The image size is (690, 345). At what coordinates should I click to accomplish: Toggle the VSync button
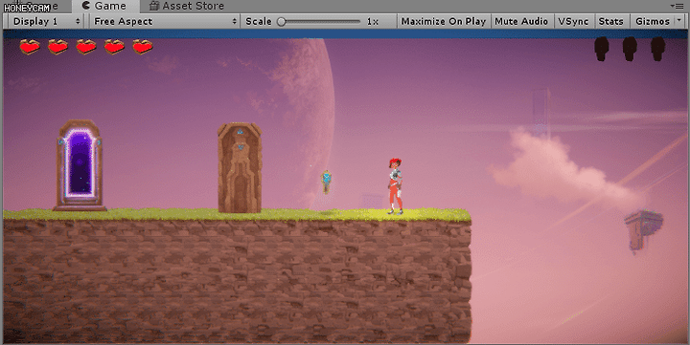coord(573,22)
